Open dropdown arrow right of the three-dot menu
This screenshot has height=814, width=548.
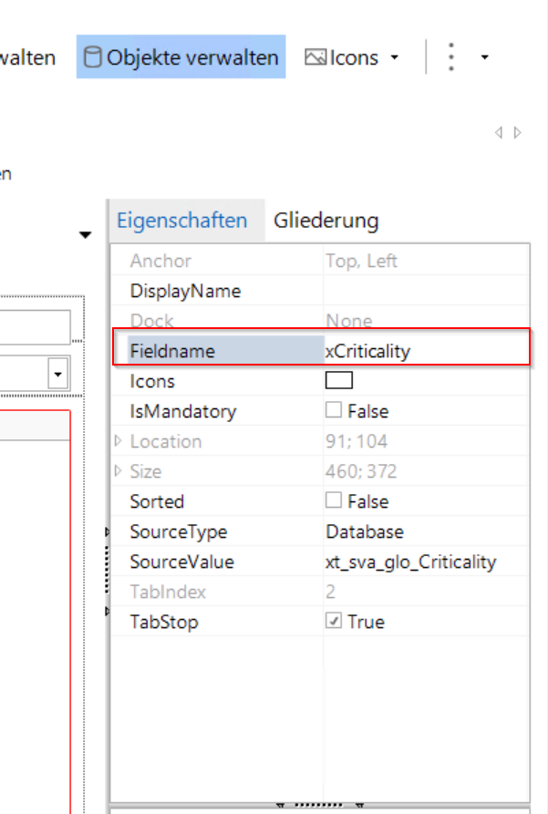point(484,57)
